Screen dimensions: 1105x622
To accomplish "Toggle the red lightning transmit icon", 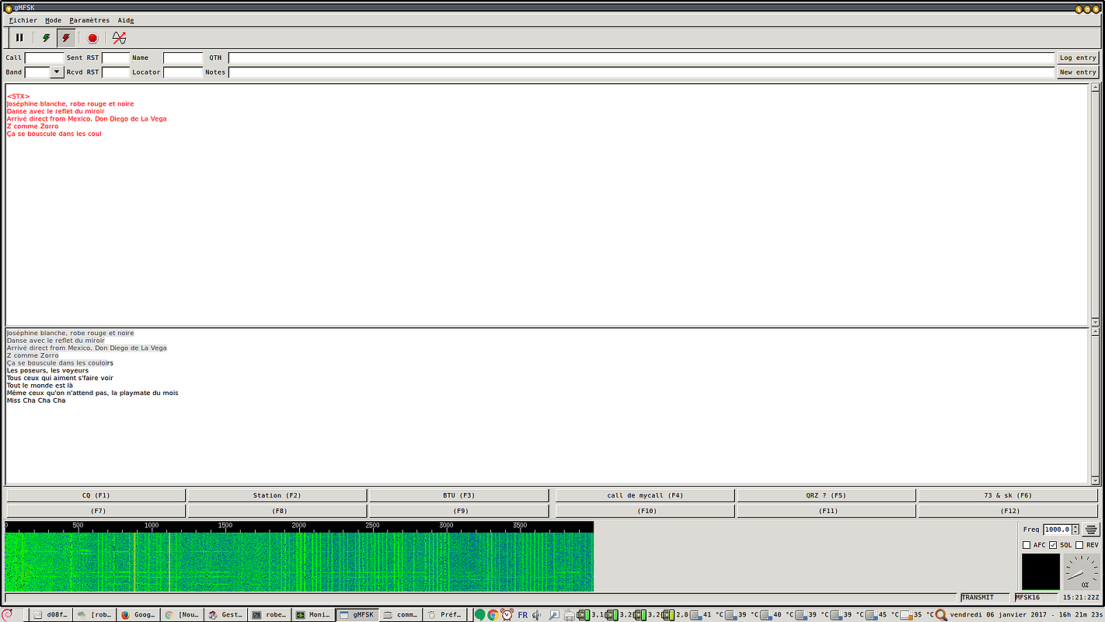I will (x=67, y=37).
